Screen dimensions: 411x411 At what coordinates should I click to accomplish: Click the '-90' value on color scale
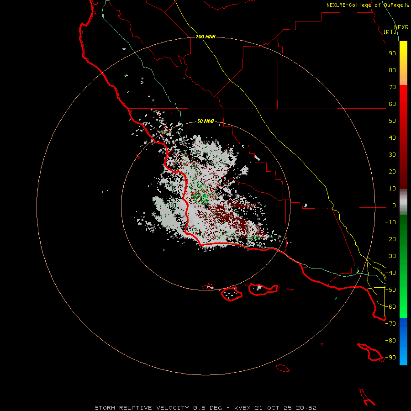coord(390,358)
